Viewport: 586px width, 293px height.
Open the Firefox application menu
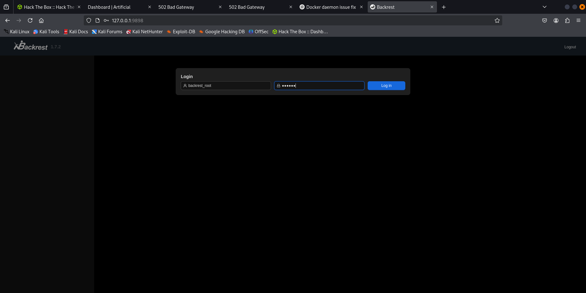click(578, 20)
